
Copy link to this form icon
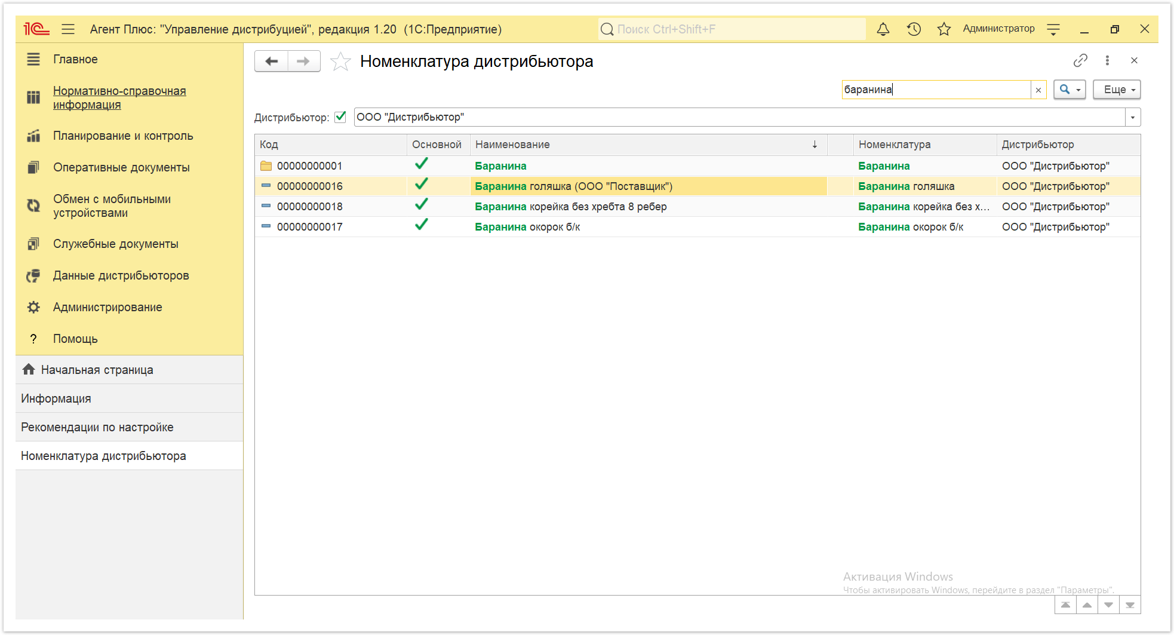(x=1080, y=60)
